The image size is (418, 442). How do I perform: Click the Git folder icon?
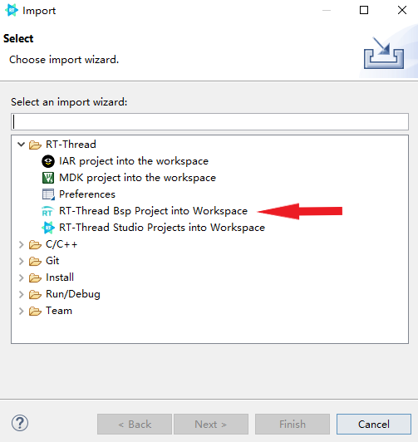click(x=35, y=262)
